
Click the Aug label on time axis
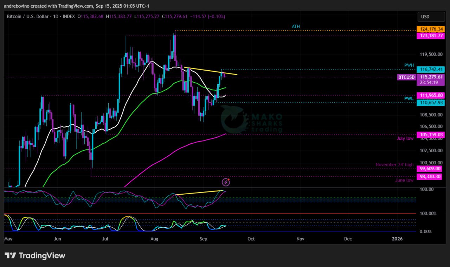[154, 239]
